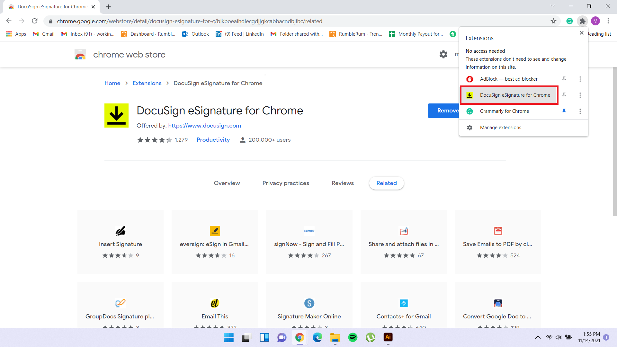Open more options for Grammarly for Chrome

click(x=580, y=111)
